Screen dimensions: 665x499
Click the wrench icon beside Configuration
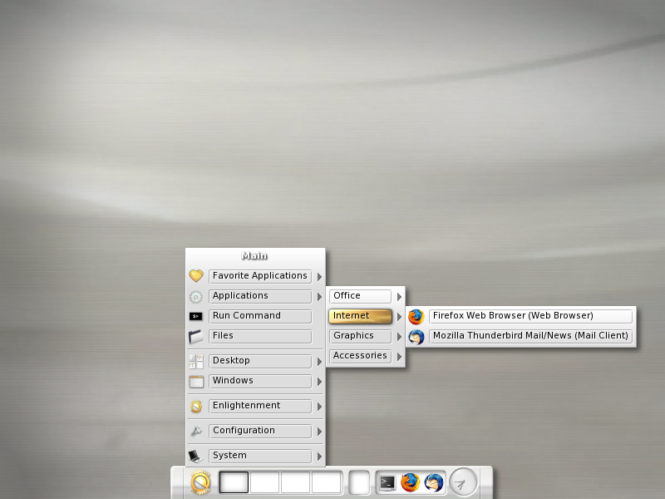click(x=196, y=432)
